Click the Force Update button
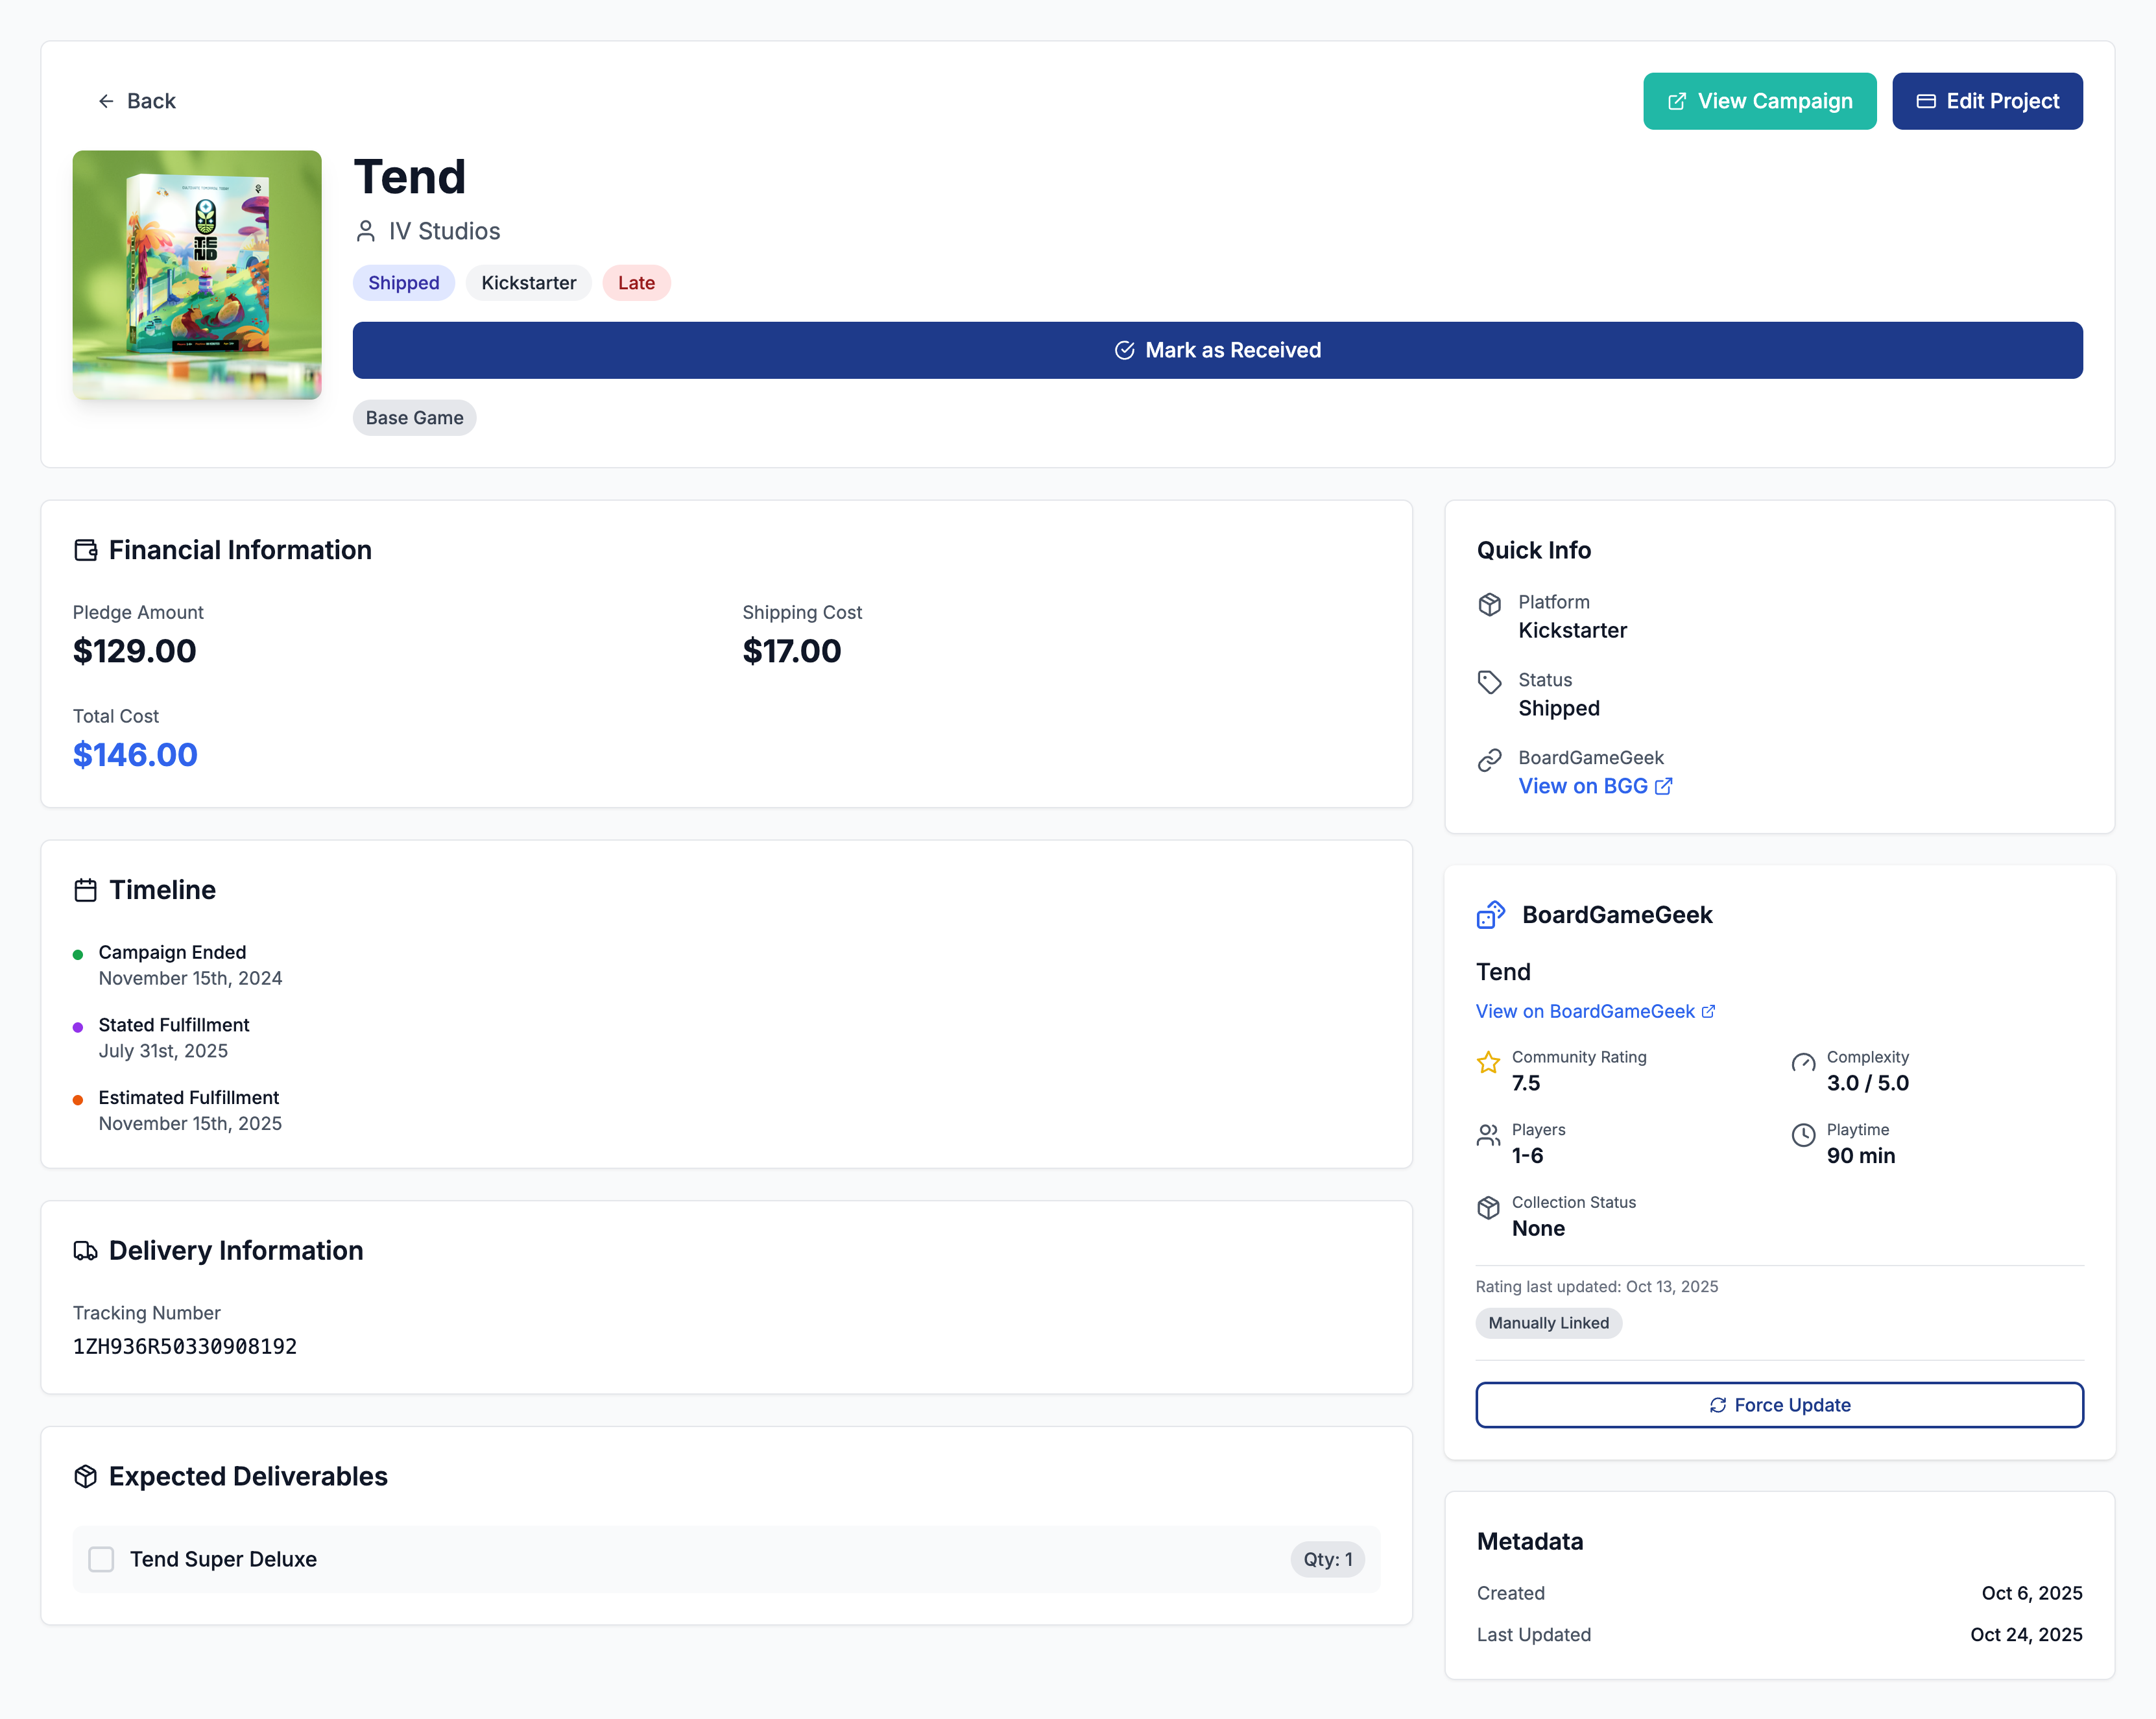 [1779, 1404]
